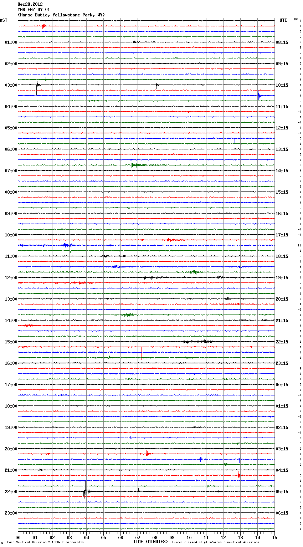Select the 03:00 MST time label
Image resolution: width=303 pixels, height=547 pixels.
pos(11,85)
